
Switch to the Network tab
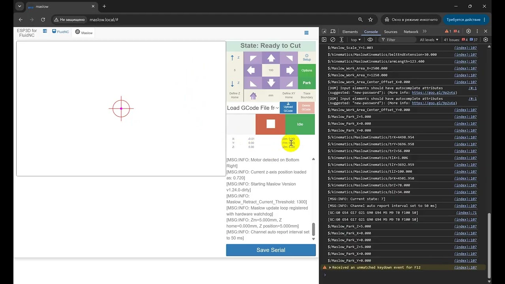(x=411, y=32)
